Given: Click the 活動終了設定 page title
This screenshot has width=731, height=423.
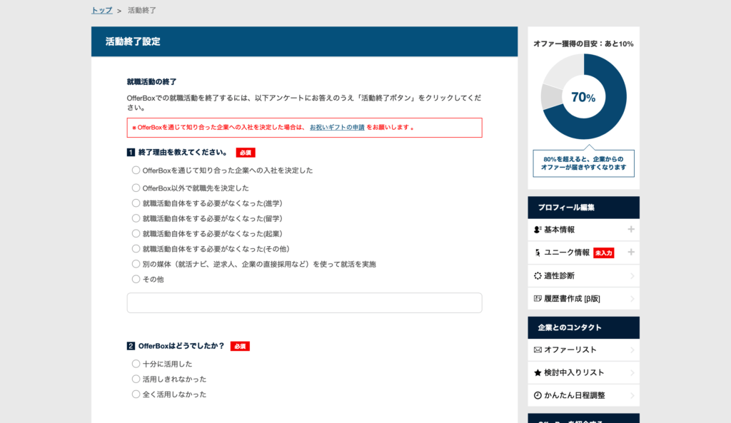Looking at the screenshot, I should point(133,41).
